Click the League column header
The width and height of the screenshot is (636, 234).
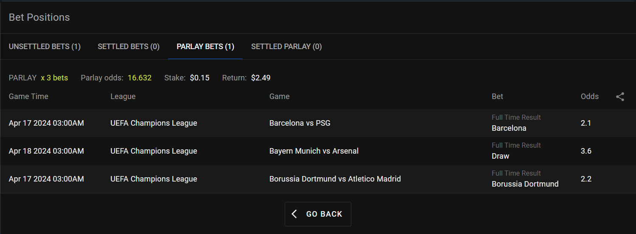(123, 96)
